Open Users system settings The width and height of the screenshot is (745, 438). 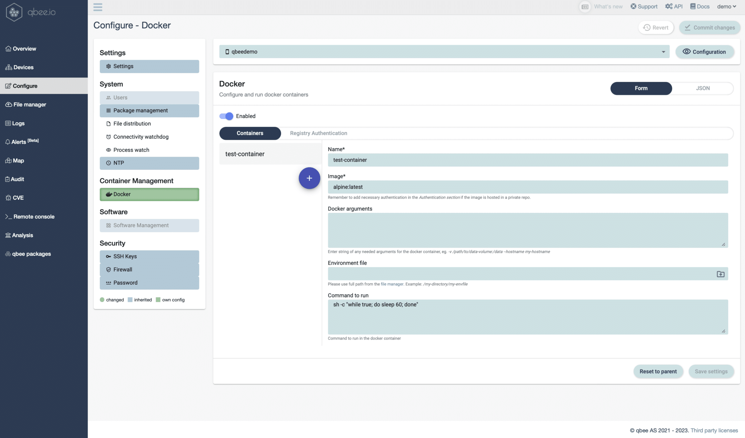[x=149, y=97]
